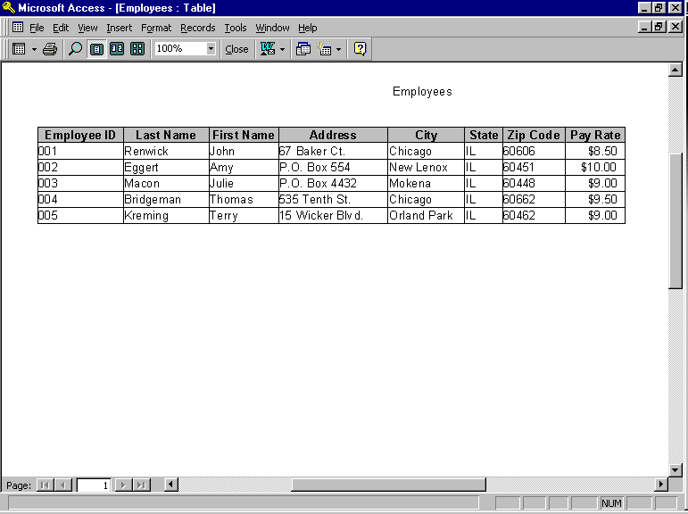Click the Renwick last name cell
Viewport: 688px width, 514px height.
[166, 151]
